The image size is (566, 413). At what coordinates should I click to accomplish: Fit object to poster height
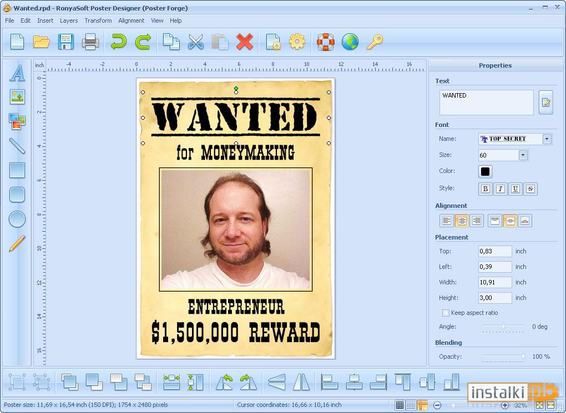[196, 381]
